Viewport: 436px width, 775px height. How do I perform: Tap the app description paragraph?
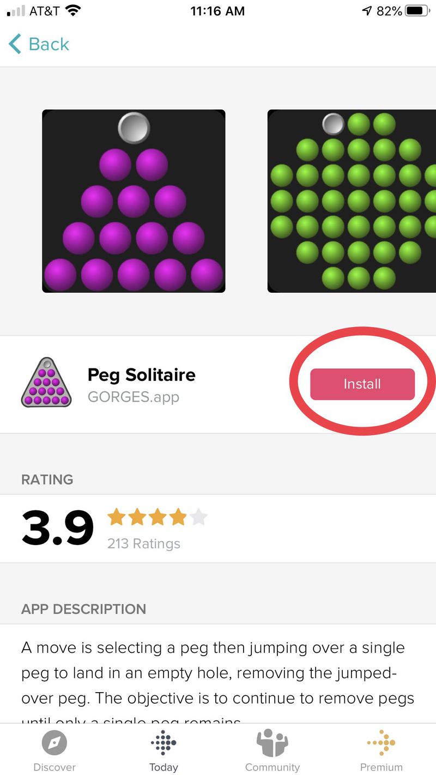pyautogui.click(x=218, y=673)
